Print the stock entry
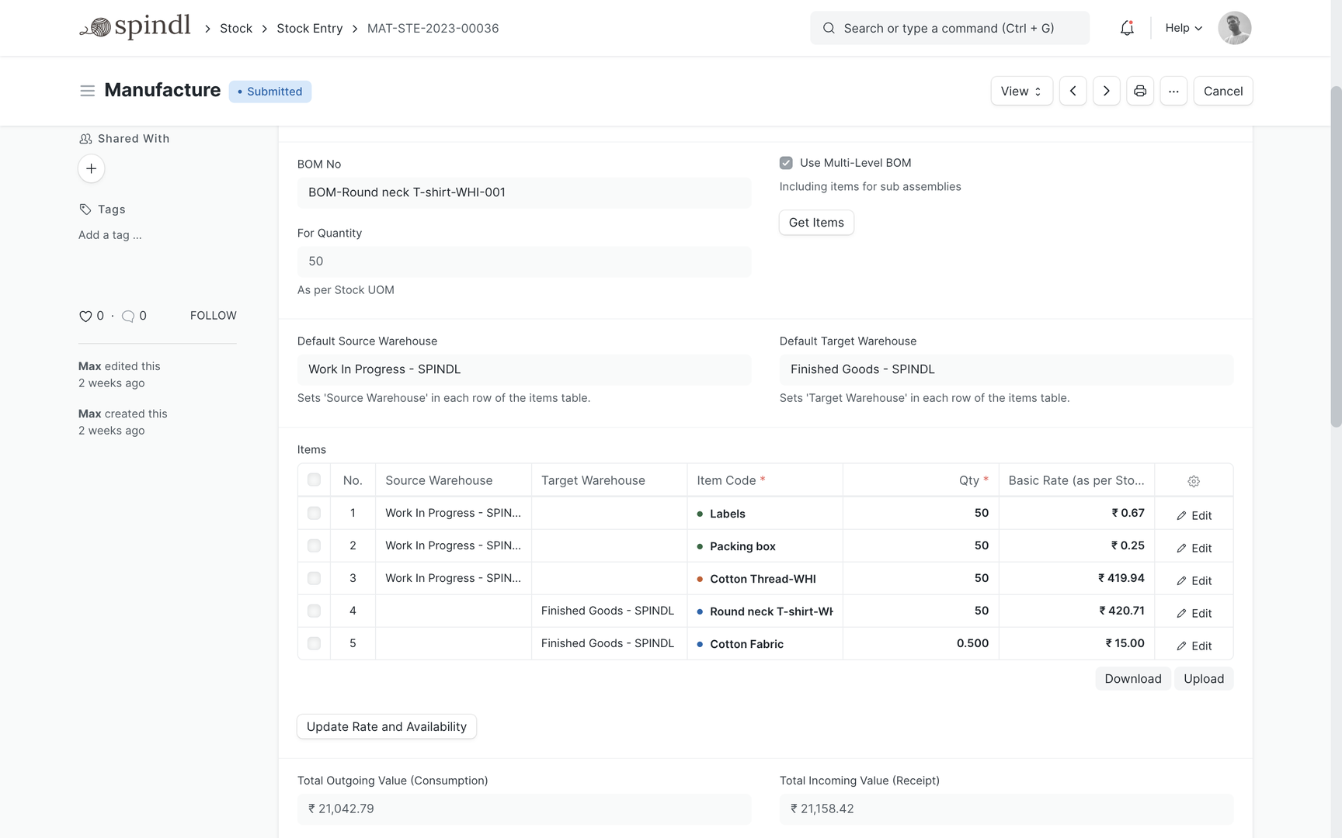The height and width of the screenshot is (838, 1342). [1139, 91]
